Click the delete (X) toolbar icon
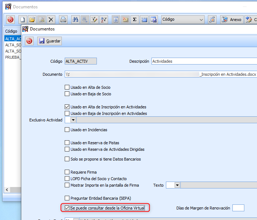This screenshot has height=220, width=257. tap(51, 20)
